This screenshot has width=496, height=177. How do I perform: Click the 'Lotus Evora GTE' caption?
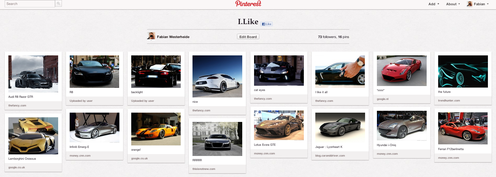[265, 145]
